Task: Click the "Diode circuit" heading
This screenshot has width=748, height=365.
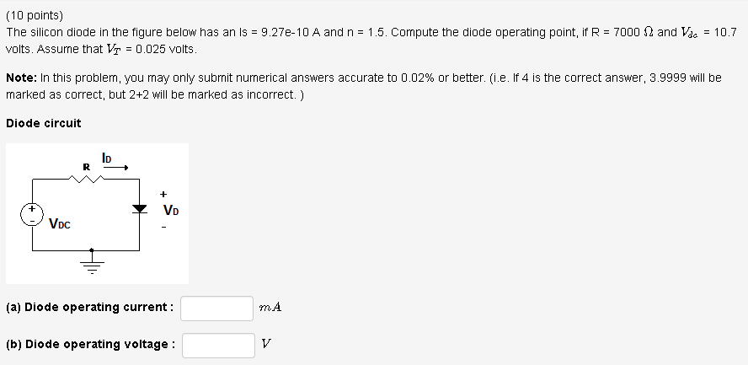Action: pyautogui.click(x=44, y=123)
